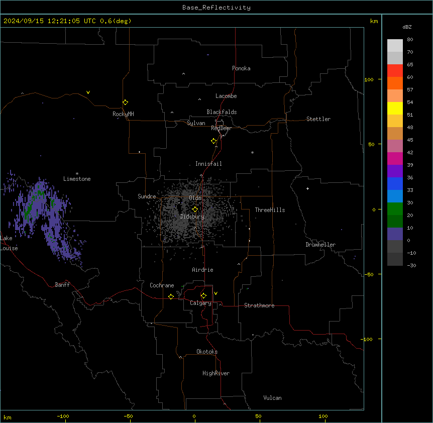The height and width of the screenshot is (423, 433).
Task: Select the magenta 42-39 dBZ legend swatch
Action: pos(395,158)
